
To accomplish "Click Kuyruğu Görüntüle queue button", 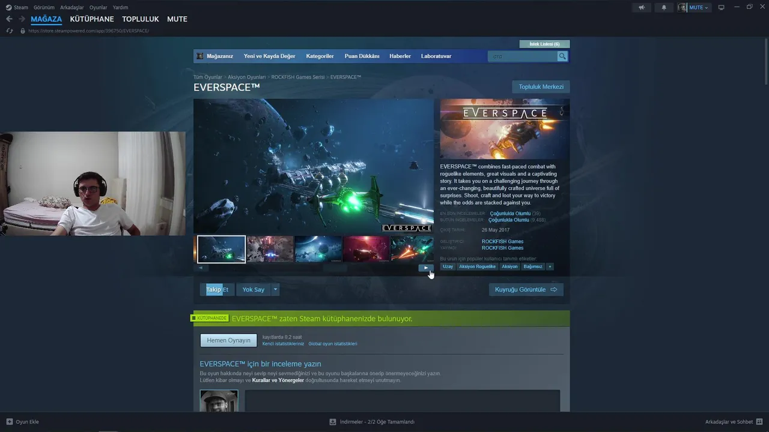I will click(526, 289).
